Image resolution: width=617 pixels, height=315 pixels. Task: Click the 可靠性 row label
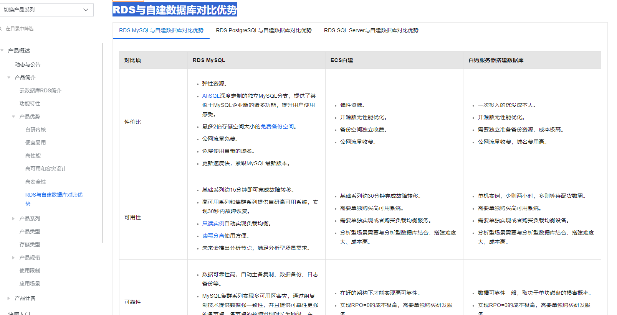133,302
